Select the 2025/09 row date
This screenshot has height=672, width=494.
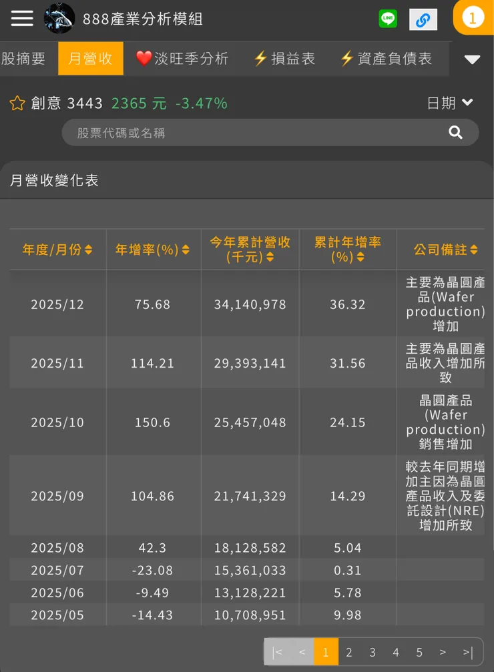[57, 496]
